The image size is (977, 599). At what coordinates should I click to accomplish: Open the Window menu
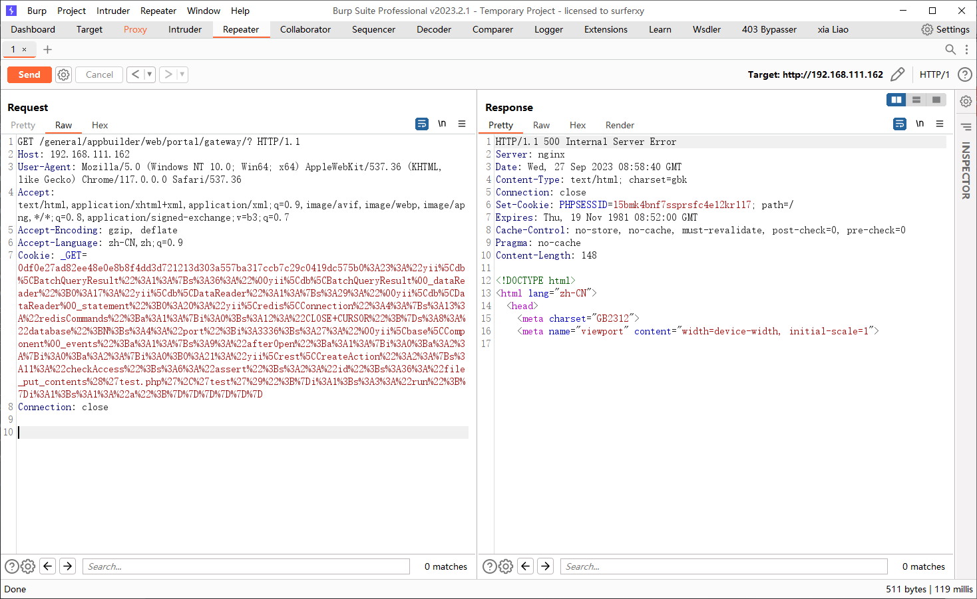tap(204, 11)
